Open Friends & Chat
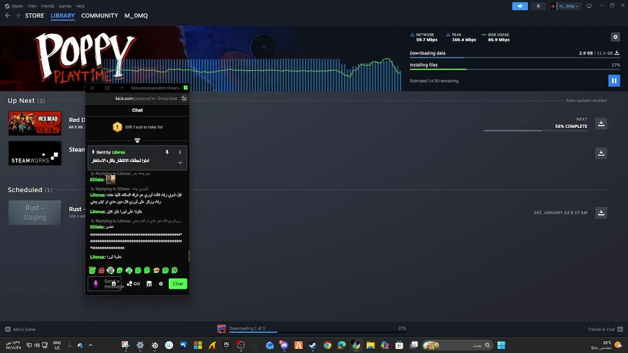Screen dimensions: 628x353 click(x=605, y=329)
